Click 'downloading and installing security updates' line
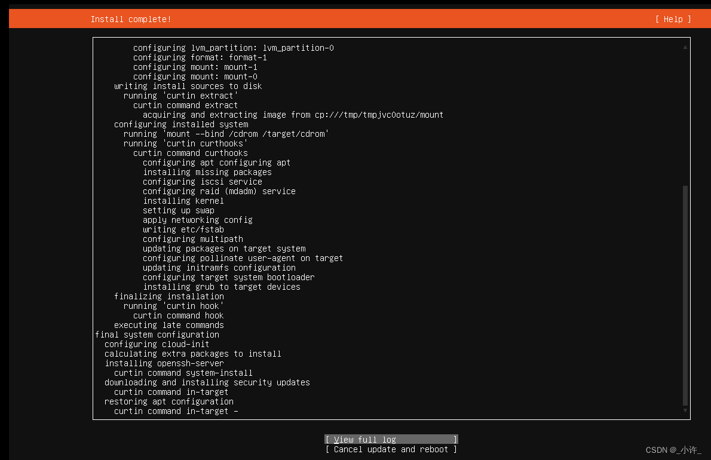The image size is (711, 460). (x=207, y=382)
